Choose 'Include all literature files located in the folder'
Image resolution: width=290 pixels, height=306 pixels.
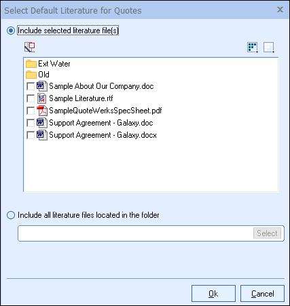(x=11, y=215)
